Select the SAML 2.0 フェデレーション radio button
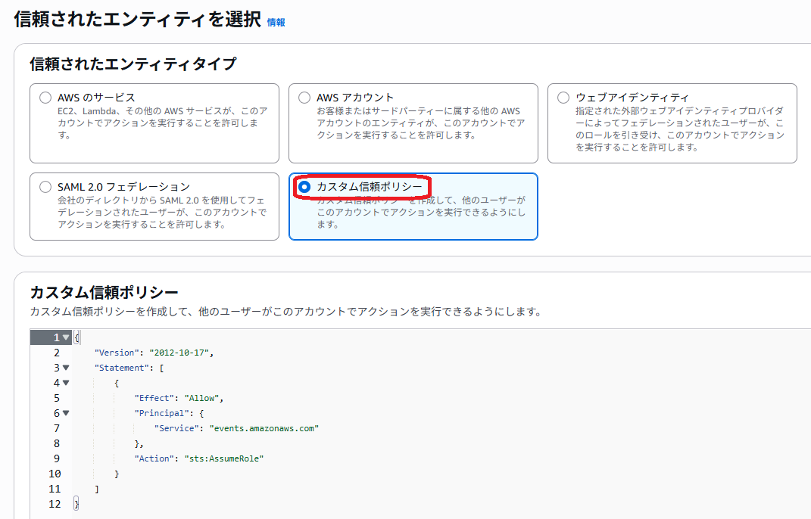Screen dimensions: 811x519 coord(45,186)
